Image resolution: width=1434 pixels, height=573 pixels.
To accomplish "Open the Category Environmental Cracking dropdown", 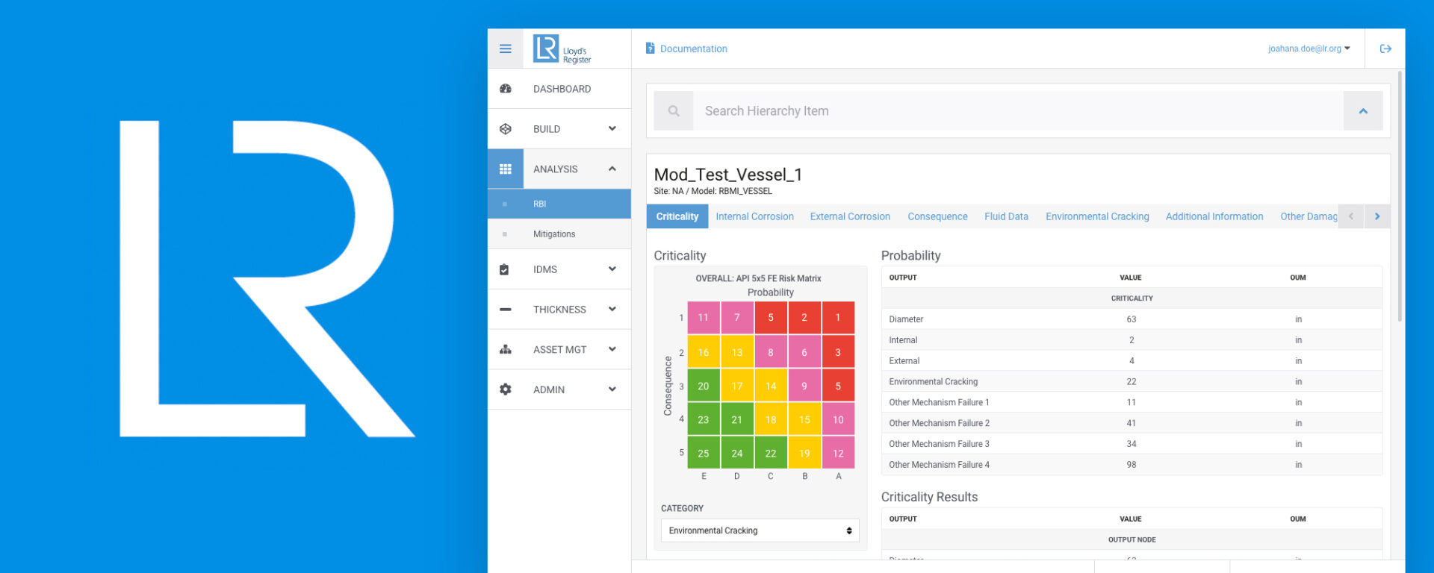I will point(760,530).
